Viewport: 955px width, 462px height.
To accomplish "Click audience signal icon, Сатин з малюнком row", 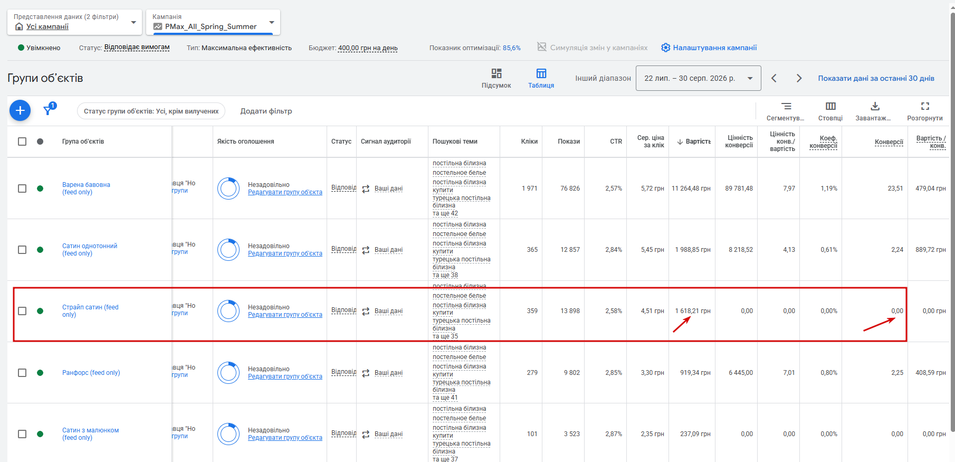I will [366, 434].
